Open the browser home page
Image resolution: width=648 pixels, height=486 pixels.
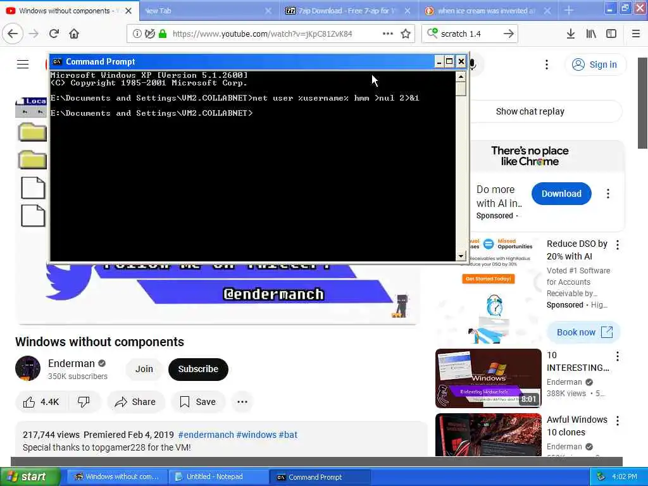click(x=74, y=34)
